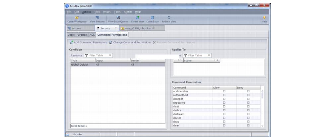The width and height of the screenshot is (335, 137).
Task: Tick the Allow checkbox for addmember
Action: click(x=224, y=91)
